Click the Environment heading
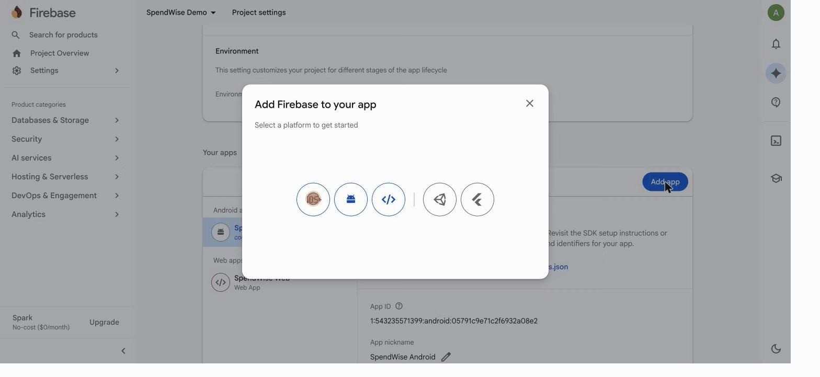This screenshot has height=377, width=820. (237, 51)
